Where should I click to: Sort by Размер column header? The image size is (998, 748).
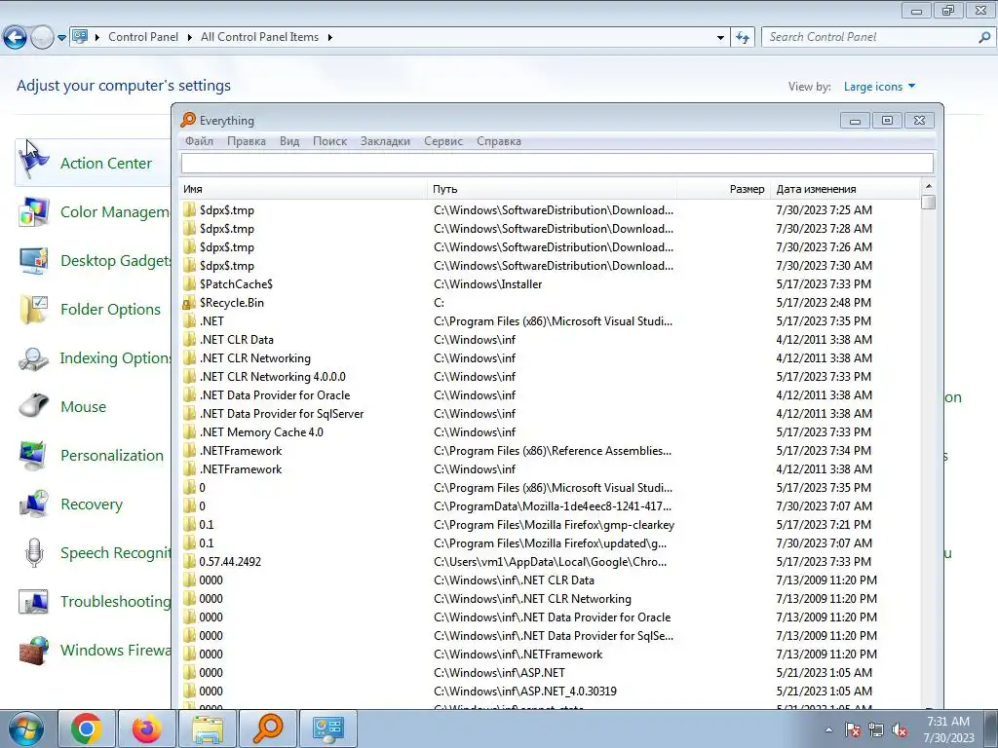[724, 189]
